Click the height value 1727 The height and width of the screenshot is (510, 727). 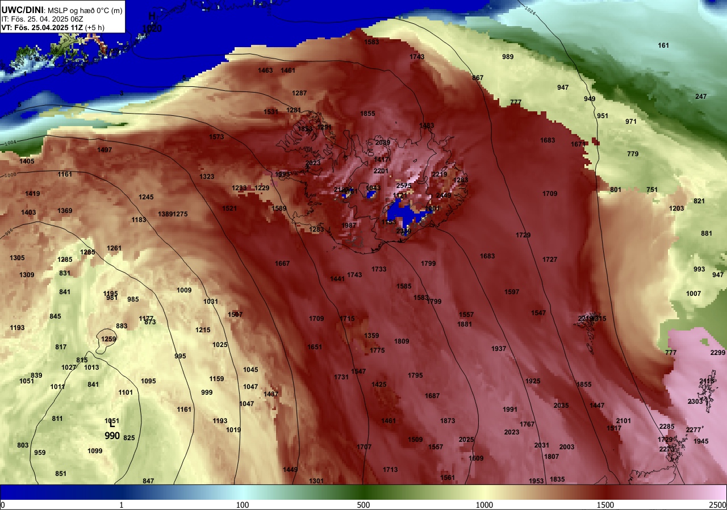click(x=550, y=260)
